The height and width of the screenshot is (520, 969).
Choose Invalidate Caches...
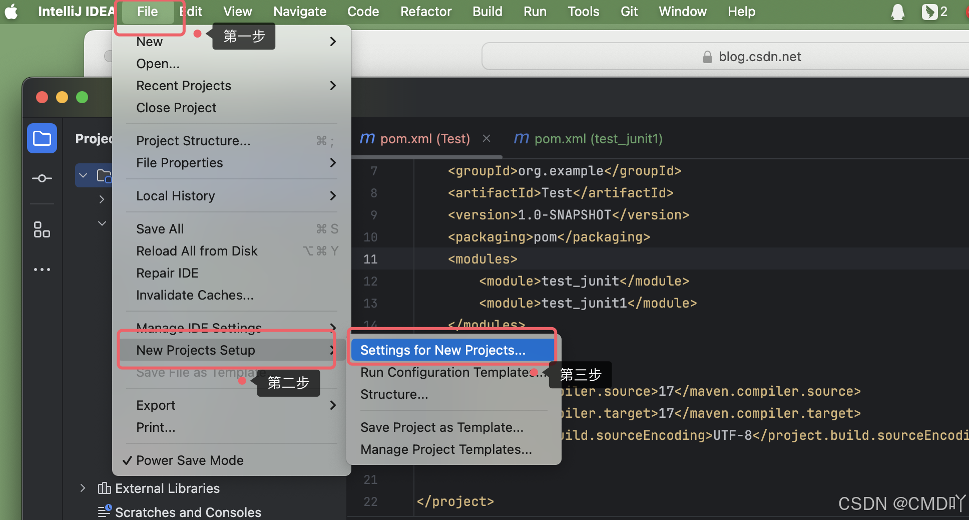click(x=232, y=295)
